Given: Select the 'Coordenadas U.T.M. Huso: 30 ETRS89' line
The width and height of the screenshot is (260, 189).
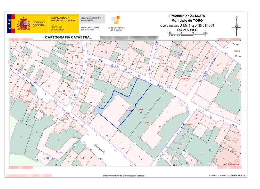Looking at the screenshot, I should tap(187, 25).
